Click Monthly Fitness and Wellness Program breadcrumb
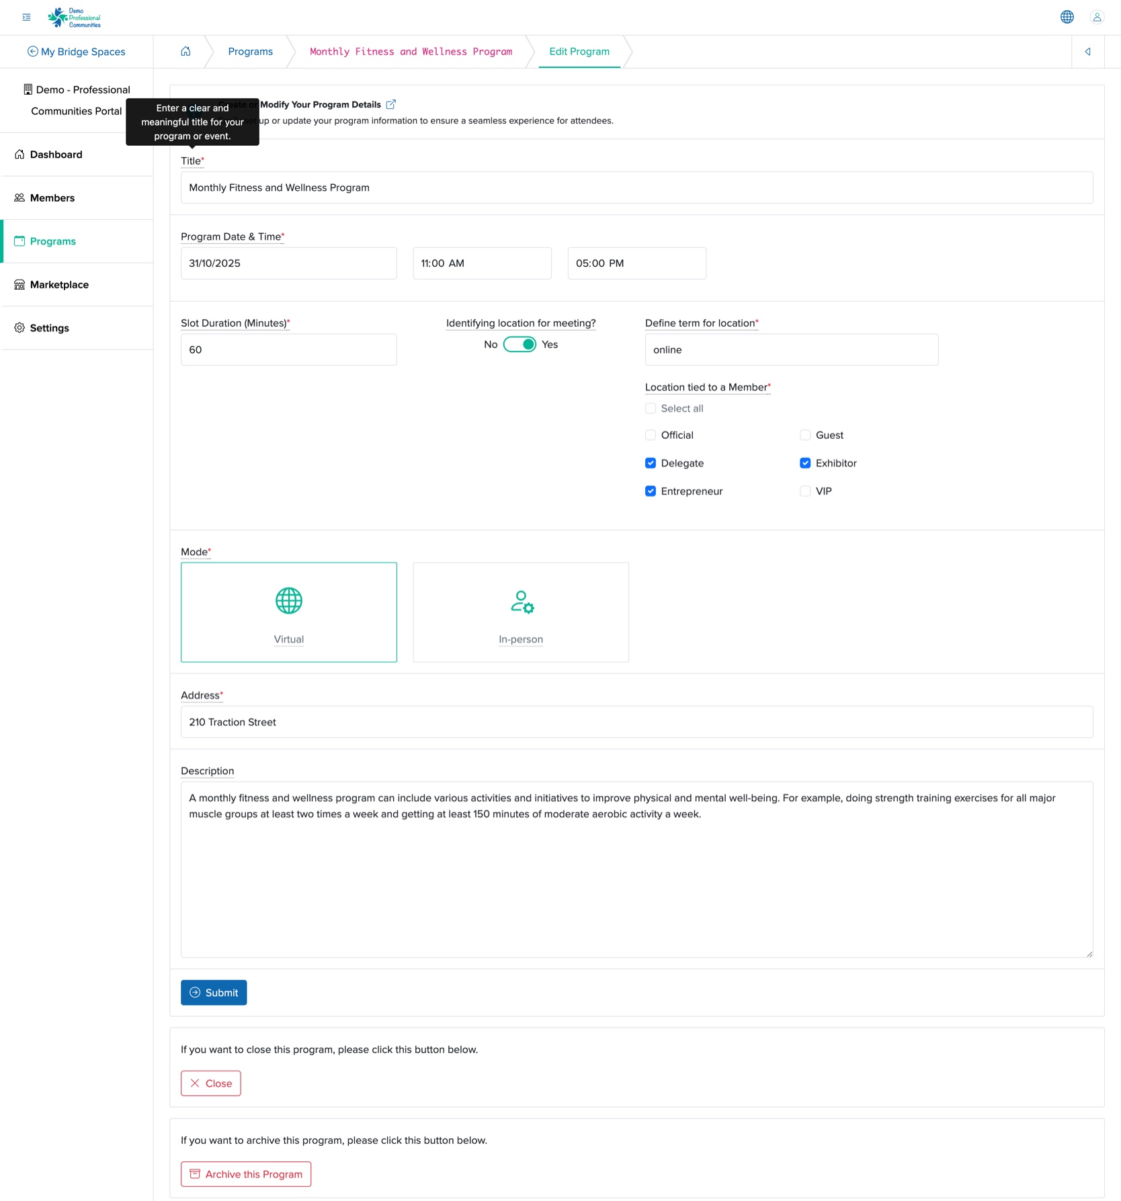The image size is (1121, 1201). coord(411,52)
